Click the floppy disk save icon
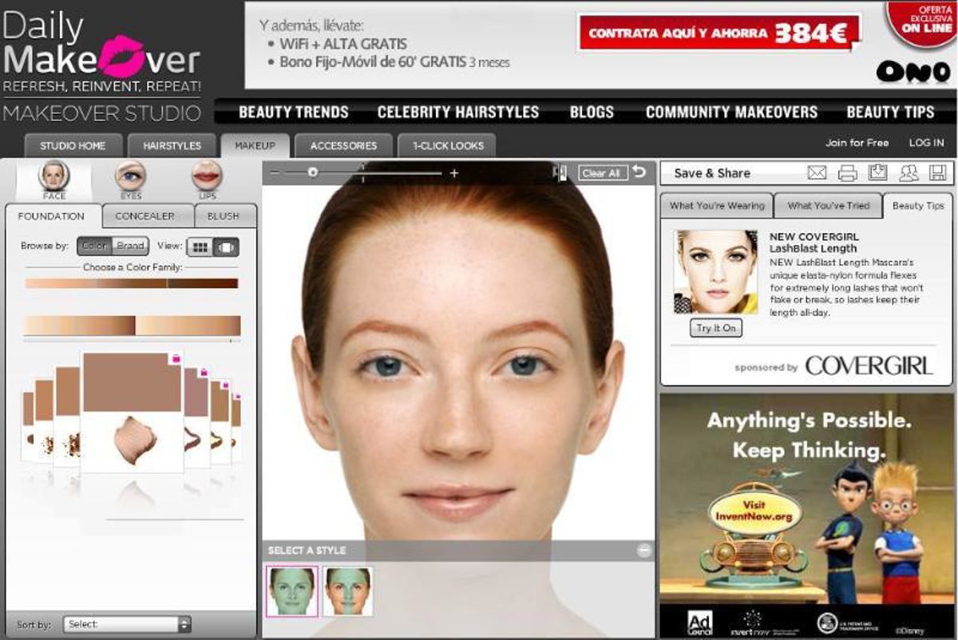Screen dimensions: 958x640 tap(938, 173)
